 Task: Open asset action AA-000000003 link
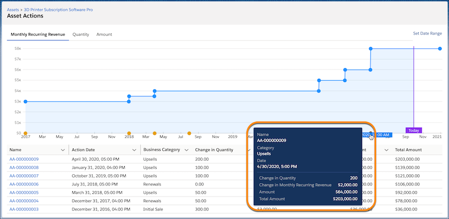tap(24, 209)
